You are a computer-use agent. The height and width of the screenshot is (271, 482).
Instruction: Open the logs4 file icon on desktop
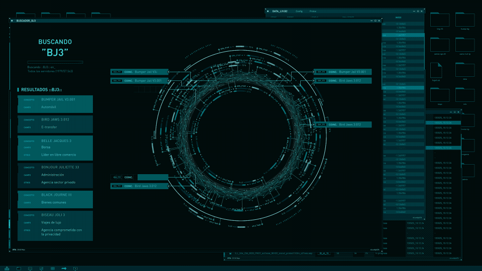pyautogui.click(x=436, y=70)
